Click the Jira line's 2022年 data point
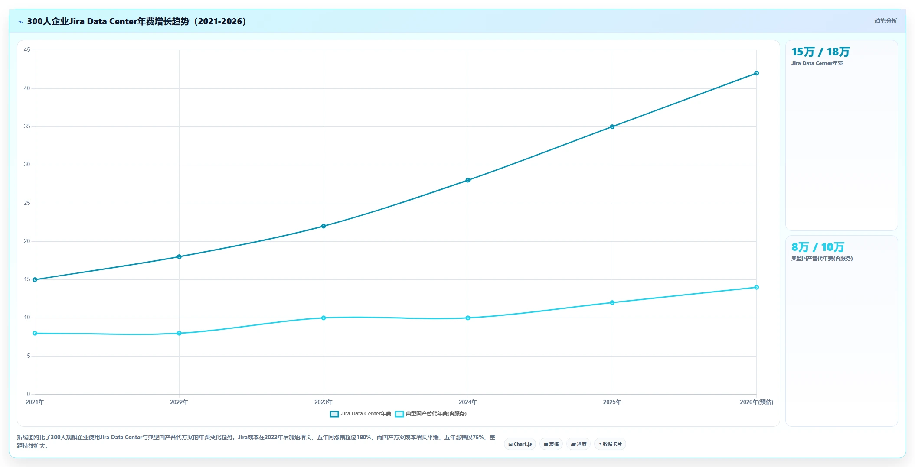This screenshot has width=915, height=467. pos(179,257)
